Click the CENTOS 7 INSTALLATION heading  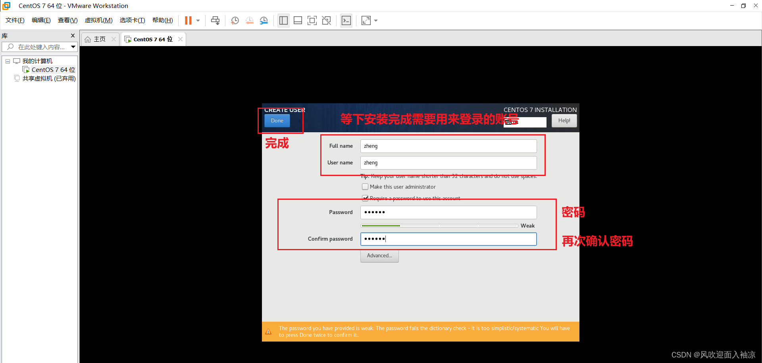coord(540,110)
